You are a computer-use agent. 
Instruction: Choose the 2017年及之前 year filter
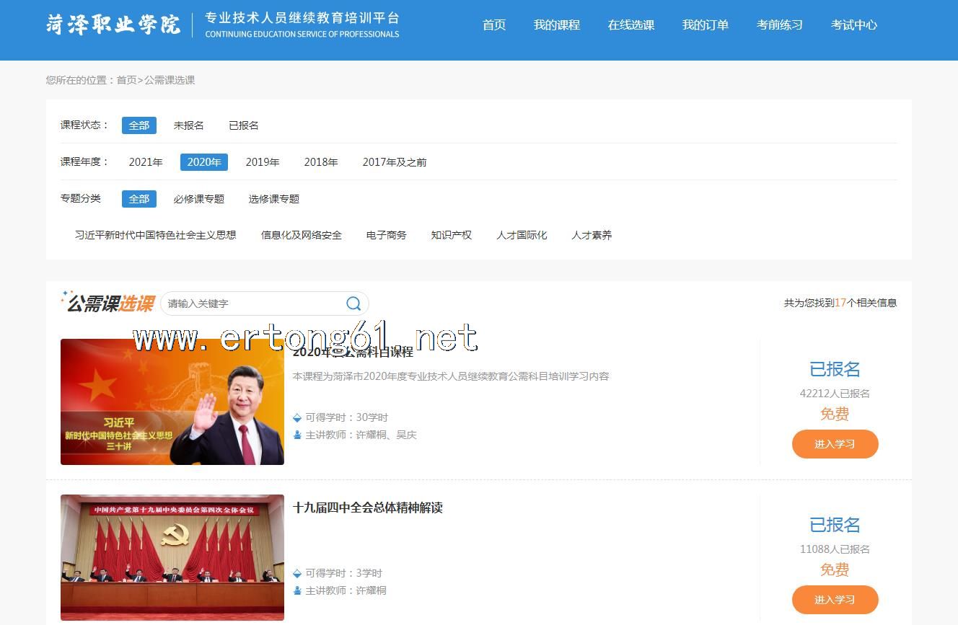click(x=394, y=162)
